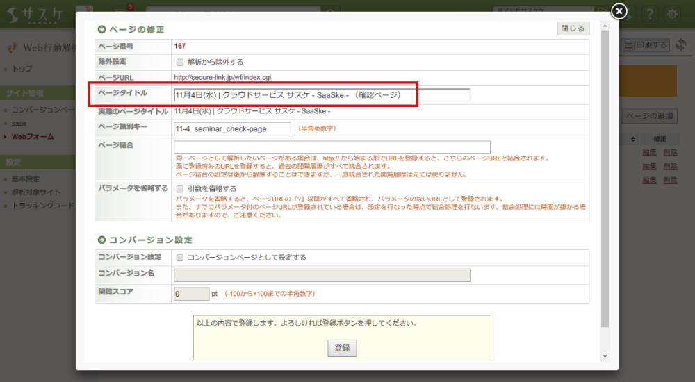Open the settings gear icon in the header
This screenshot has width=695, height=382.
pos(672,13)
